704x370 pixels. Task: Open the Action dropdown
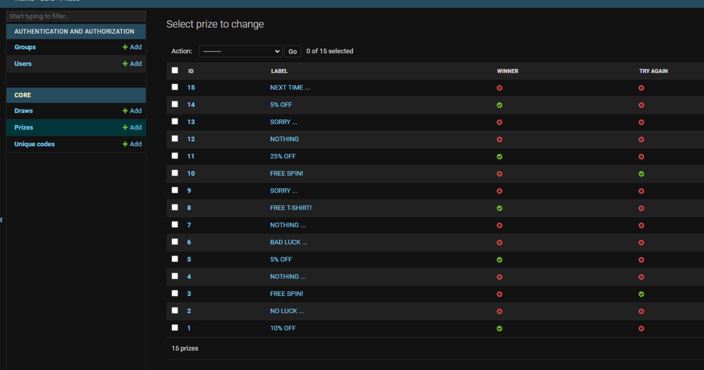[241, 51]
